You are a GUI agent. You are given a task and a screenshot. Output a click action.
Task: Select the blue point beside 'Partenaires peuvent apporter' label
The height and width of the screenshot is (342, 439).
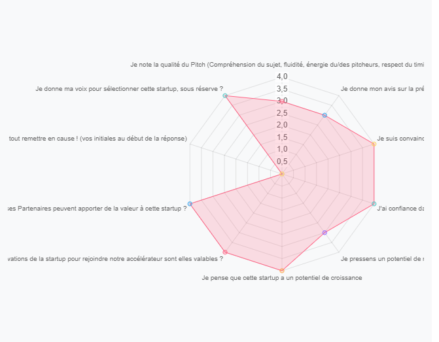click(x=190, y=204)
